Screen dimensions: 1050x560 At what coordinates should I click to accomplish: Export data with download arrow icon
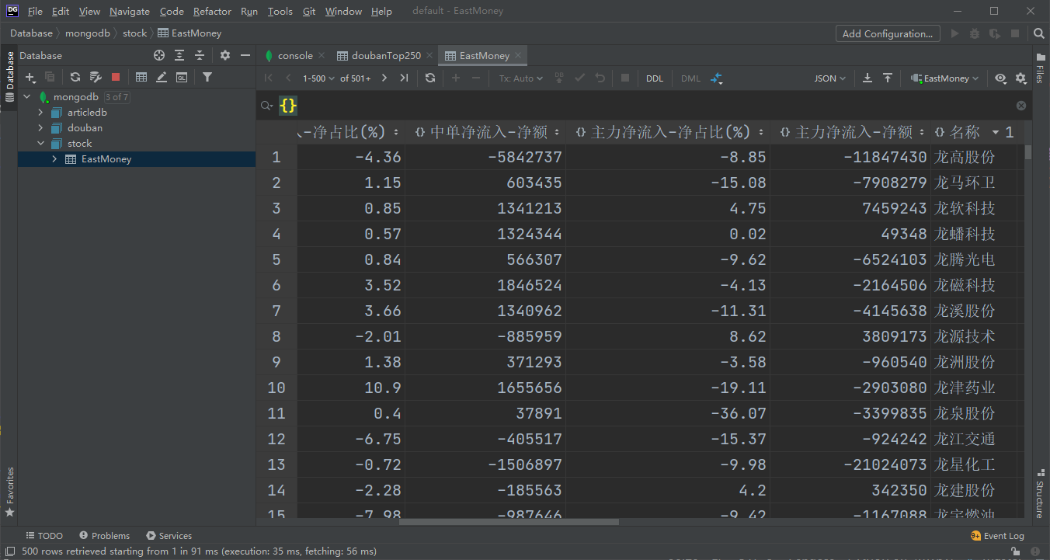pos(867,78)
